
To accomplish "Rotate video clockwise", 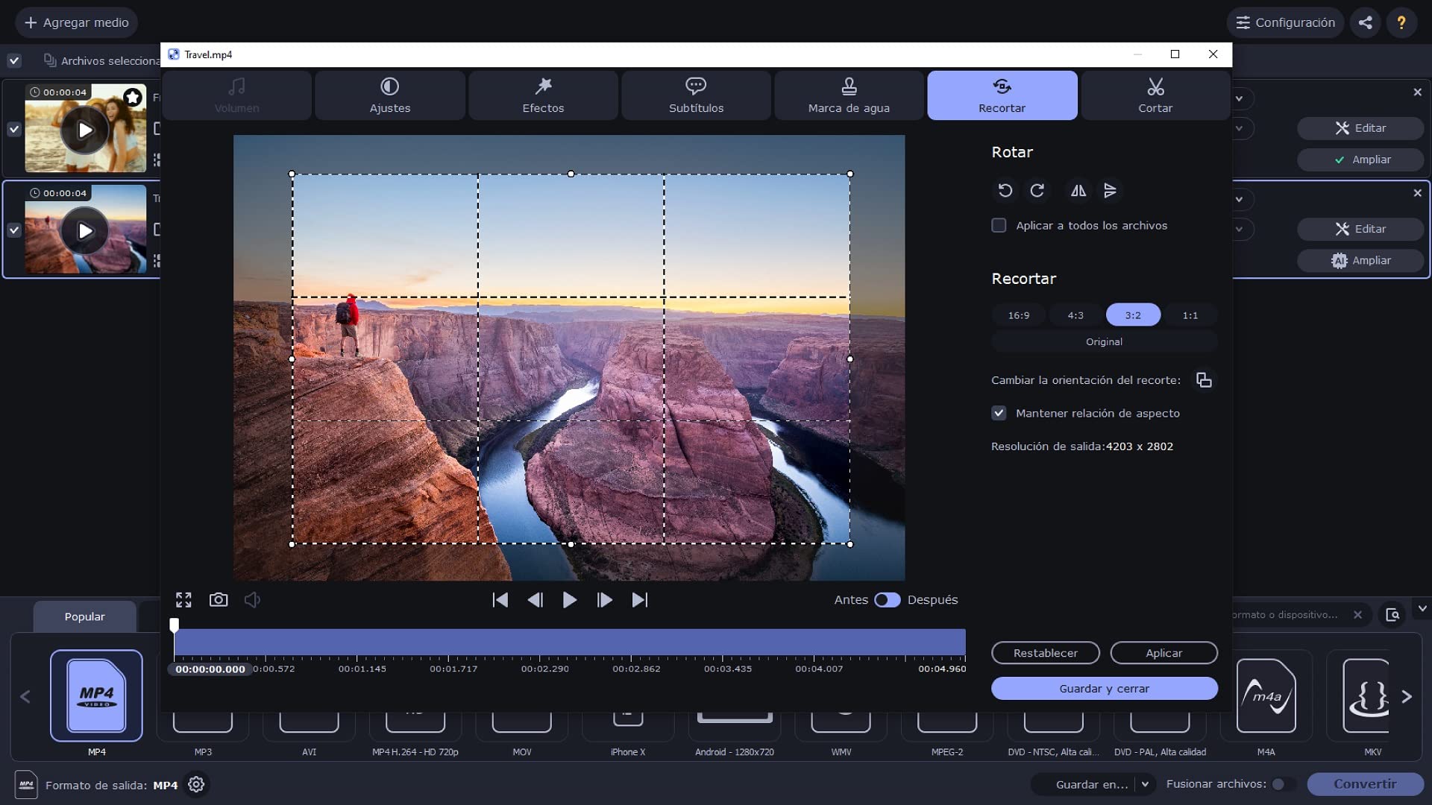I will [1037, 191].
